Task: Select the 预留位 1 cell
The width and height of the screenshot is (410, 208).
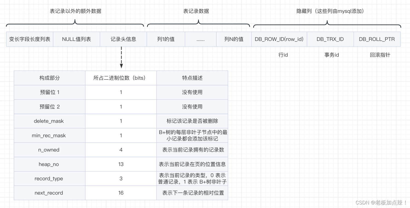Action: (49, 92)
